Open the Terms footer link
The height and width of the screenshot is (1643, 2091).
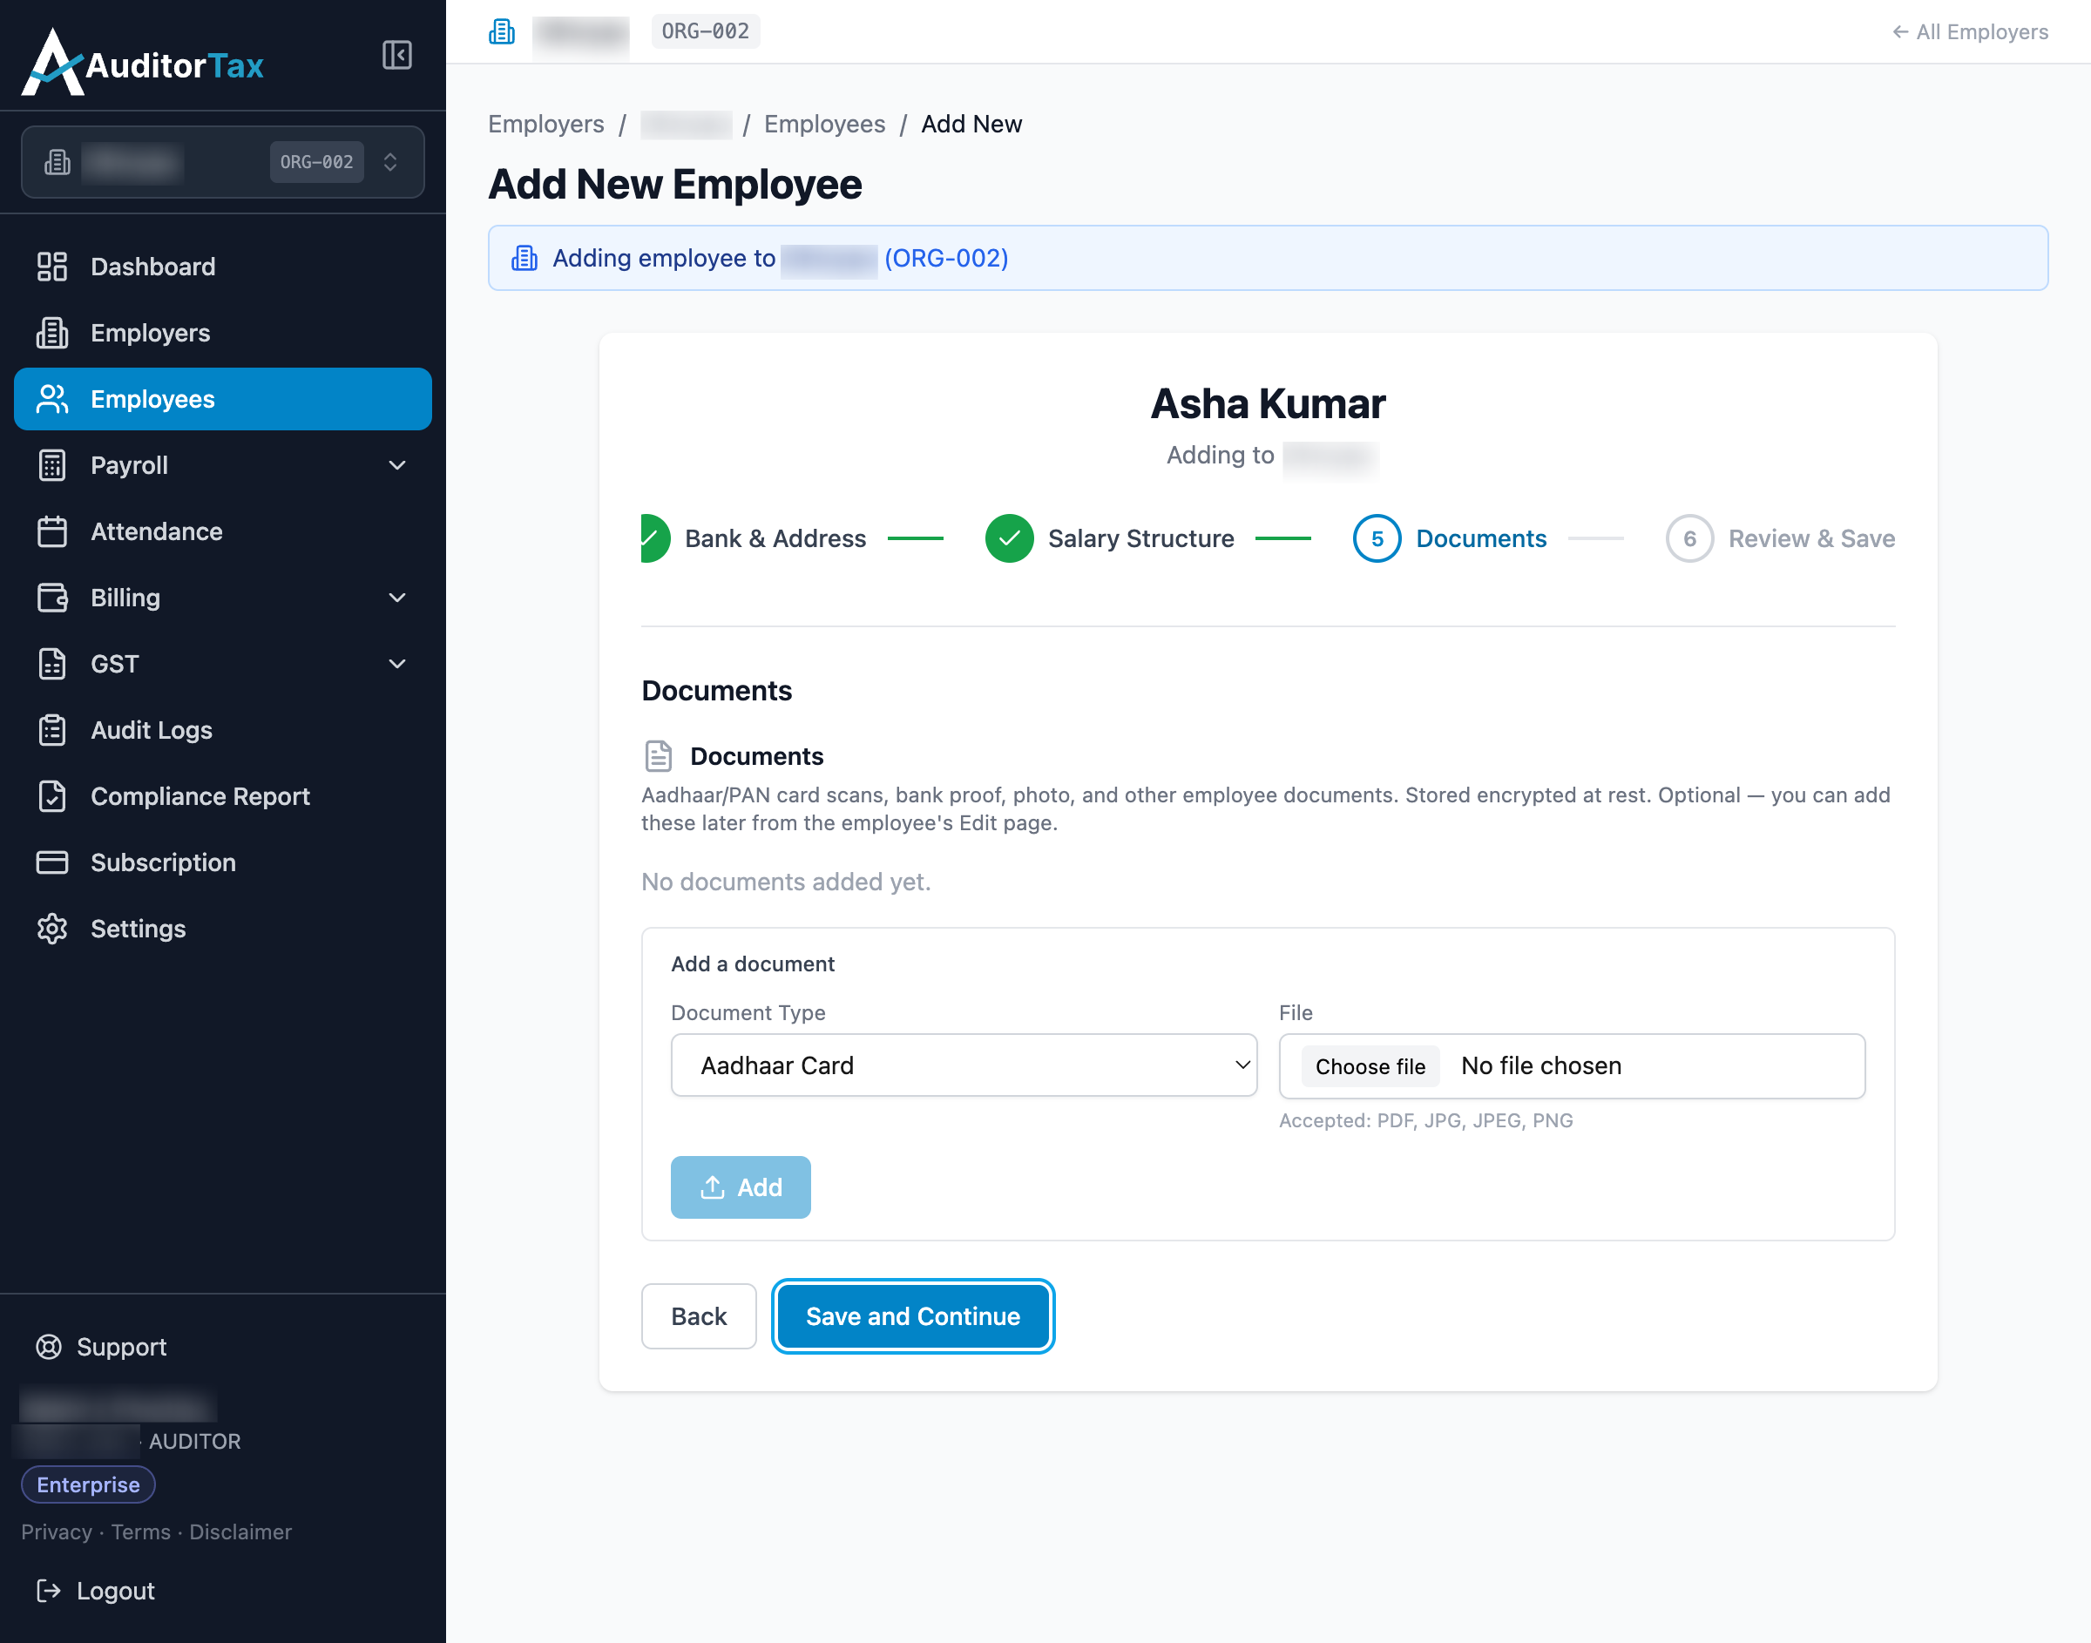tap(140, 1532)
